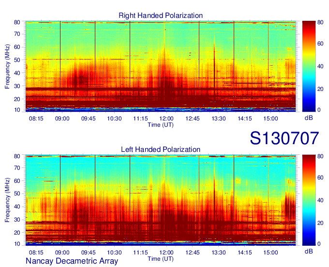Click the "14:15" time tick under Left Handed plot
Screen dimensions: 329x267
point(245,252)
